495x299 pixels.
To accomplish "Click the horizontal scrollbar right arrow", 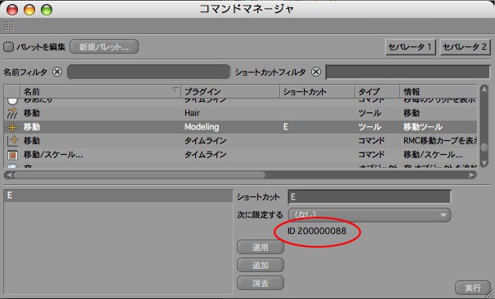I will pyautogui.click(x=471, y=174).
